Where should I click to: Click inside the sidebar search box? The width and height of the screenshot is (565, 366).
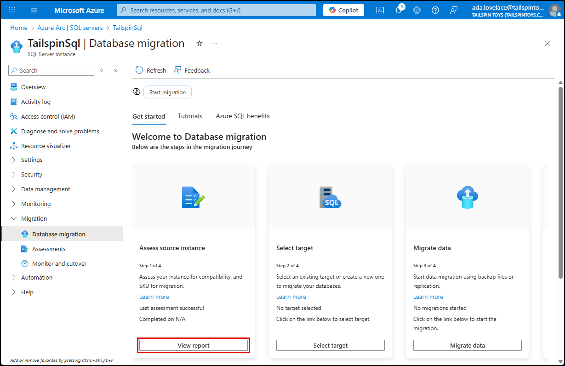point(51,70)
